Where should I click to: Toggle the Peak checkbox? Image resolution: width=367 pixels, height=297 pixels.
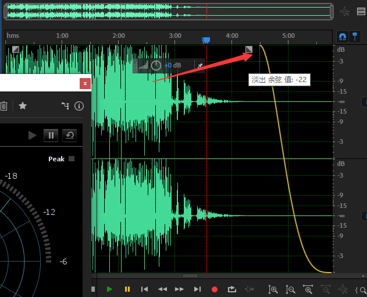coord(72,159)
